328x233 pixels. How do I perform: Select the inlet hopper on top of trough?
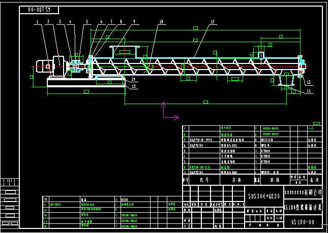pyautogui.click(x=125, y=50)
